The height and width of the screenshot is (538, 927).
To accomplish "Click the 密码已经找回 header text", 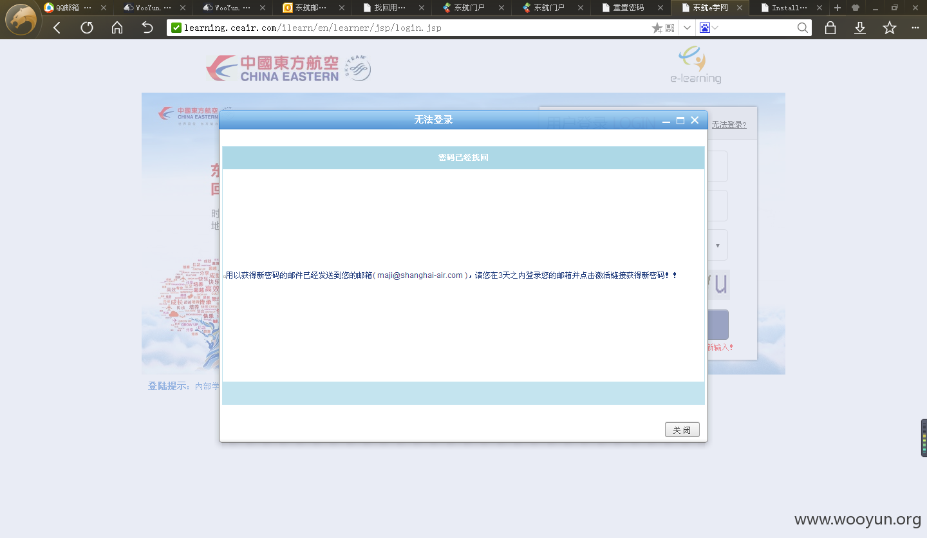I will [464, 158].
